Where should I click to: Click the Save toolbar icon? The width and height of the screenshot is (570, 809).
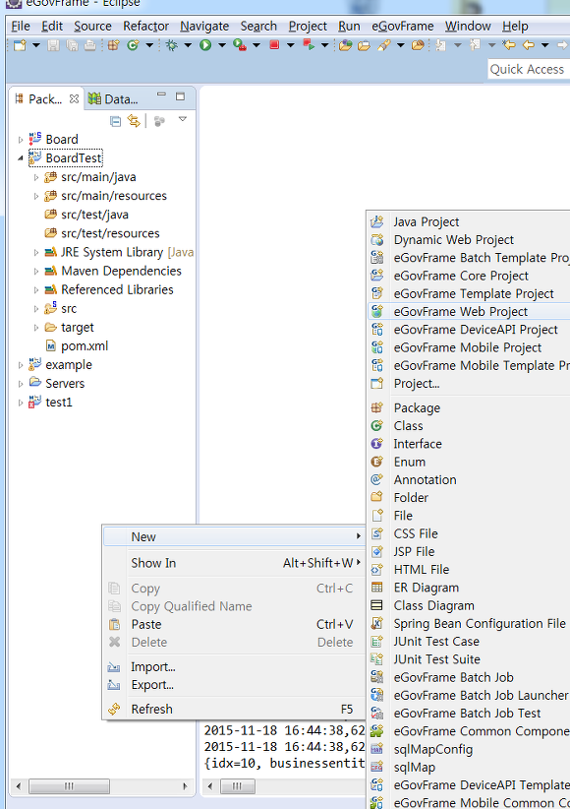click(53, 45)
